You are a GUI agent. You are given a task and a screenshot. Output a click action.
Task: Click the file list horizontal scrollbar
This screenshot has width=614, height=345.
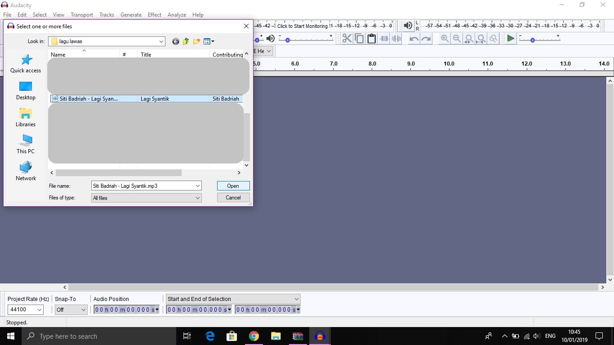point(119,172)
